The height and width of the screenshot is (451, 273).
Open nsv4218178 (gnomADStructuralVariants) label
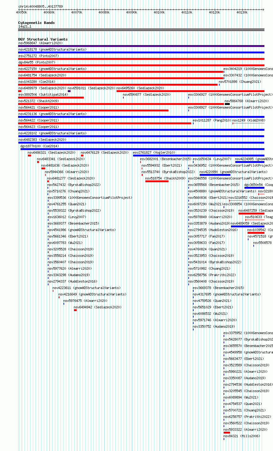click(x=52, y=49)
